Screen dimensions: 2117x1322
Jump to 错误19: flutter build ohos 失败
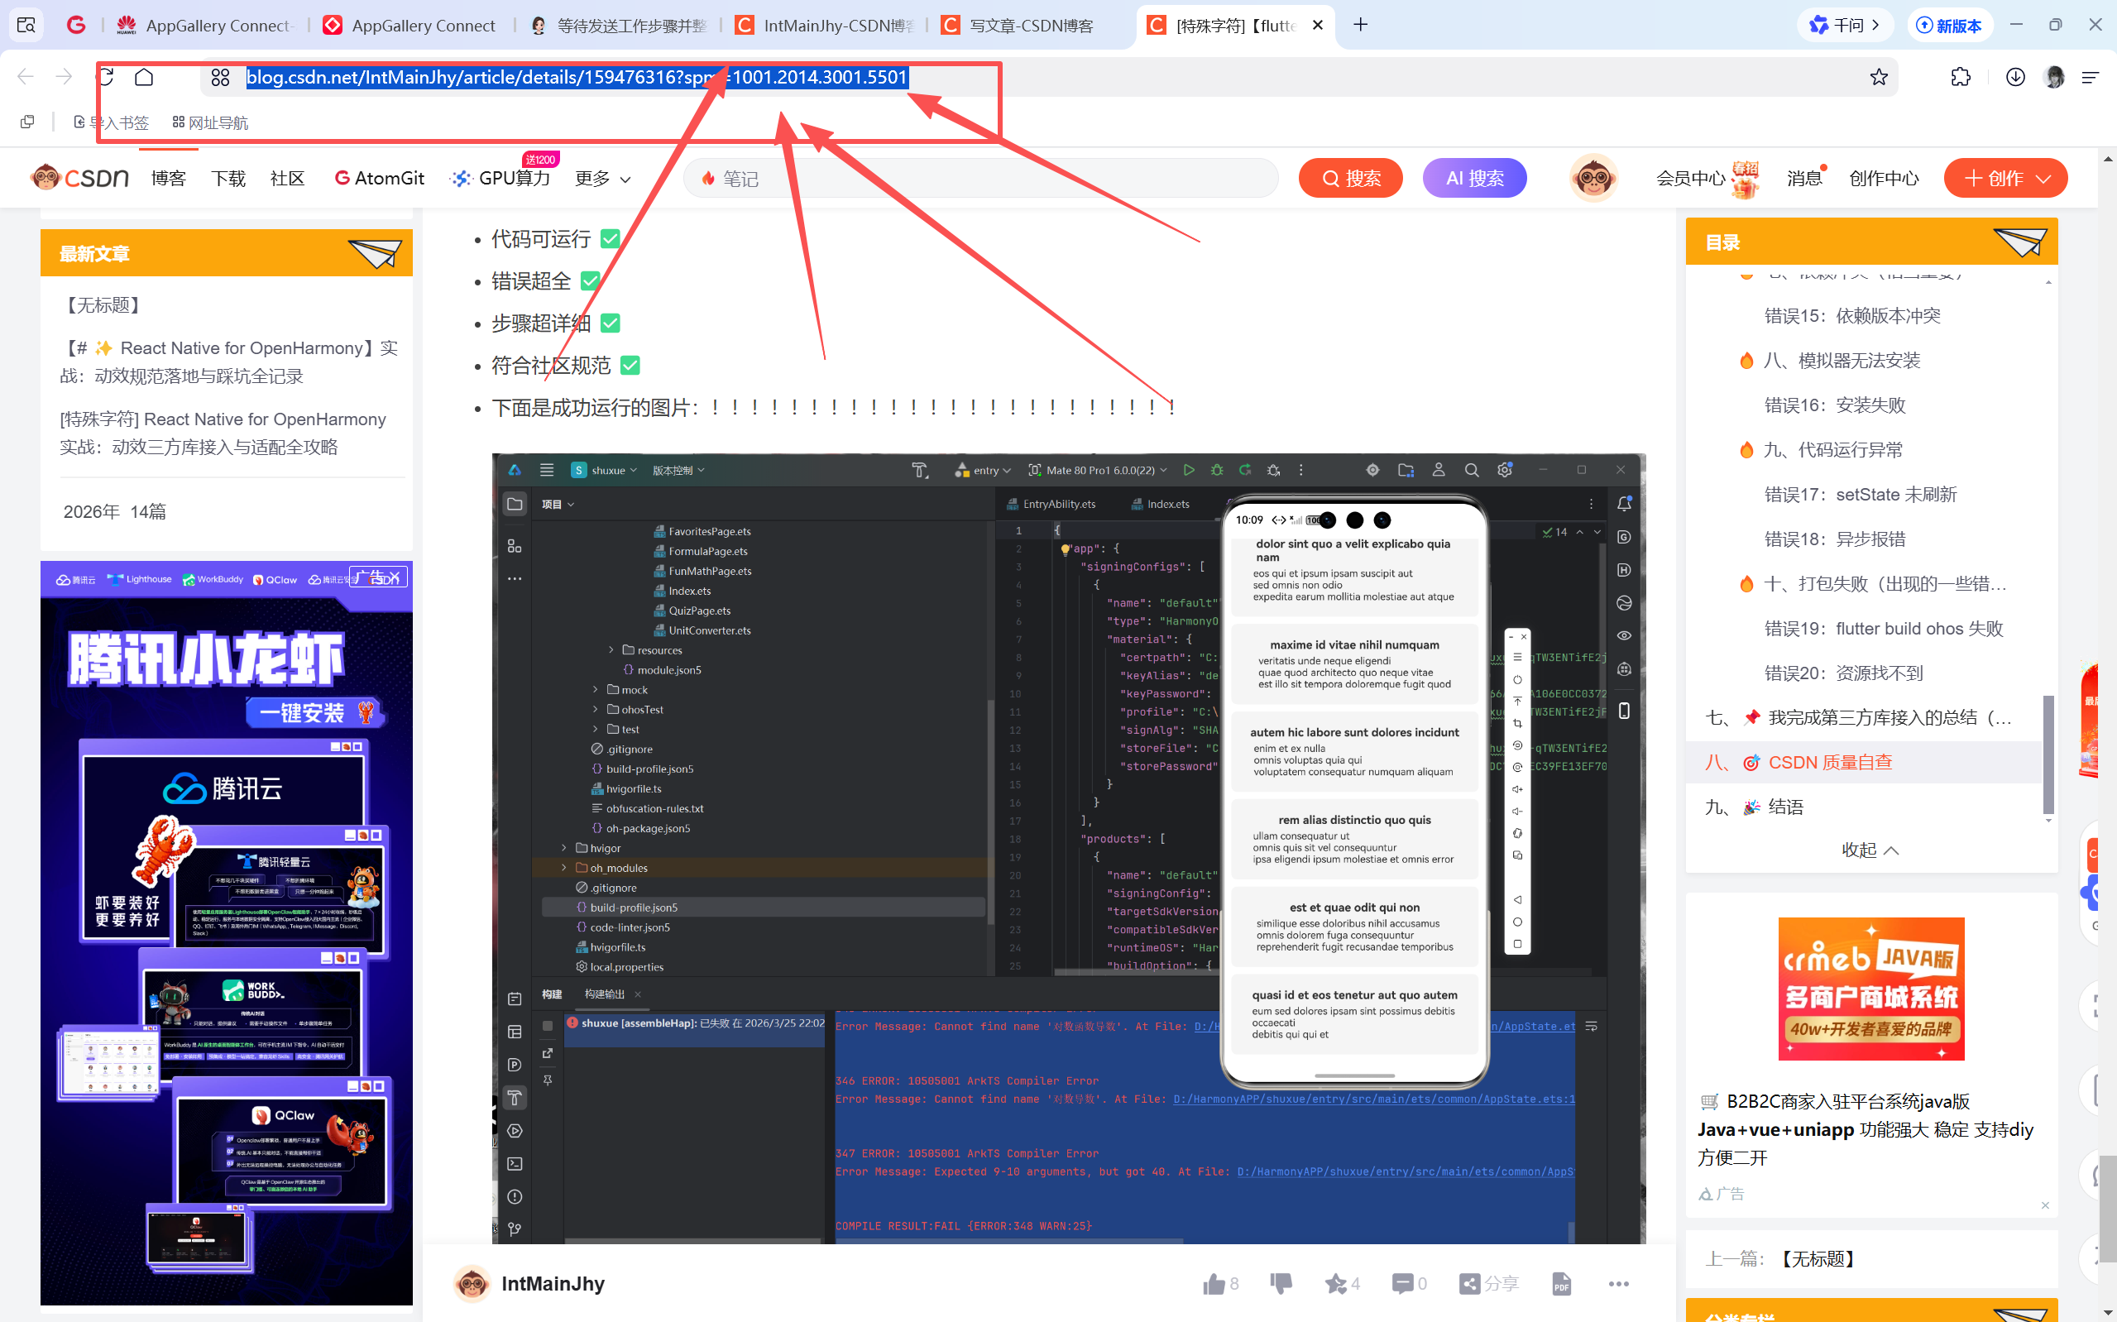(1883, 629)
